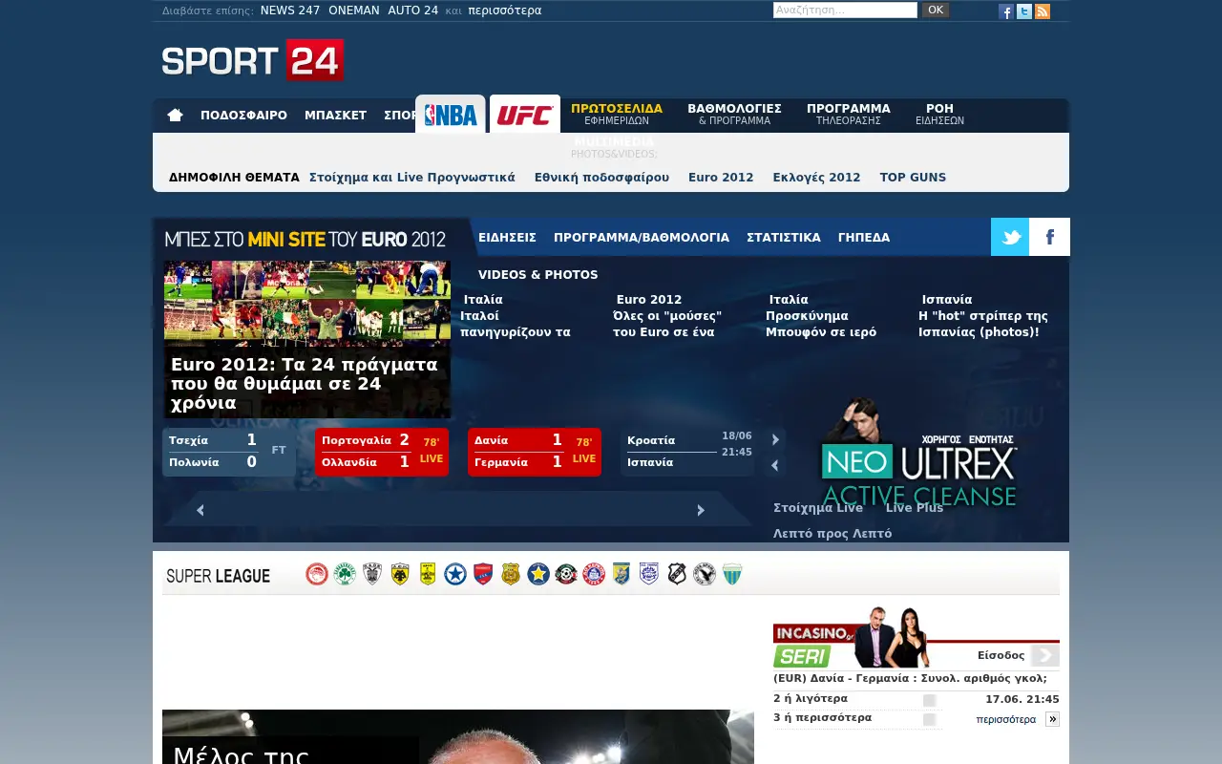
Task: Go to the home page via house icon
Action: coord(175,116)
